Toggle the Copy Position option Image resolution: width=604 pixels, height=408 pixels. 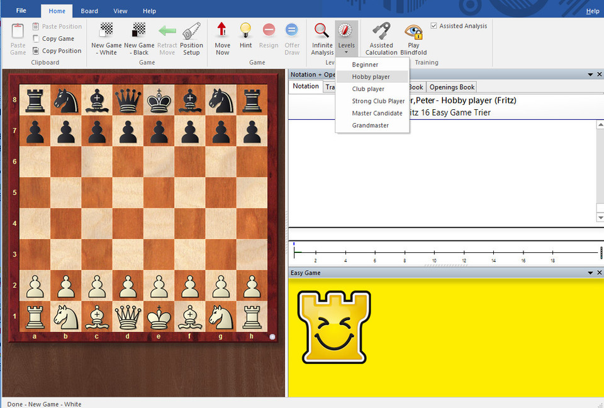(36, 50)
